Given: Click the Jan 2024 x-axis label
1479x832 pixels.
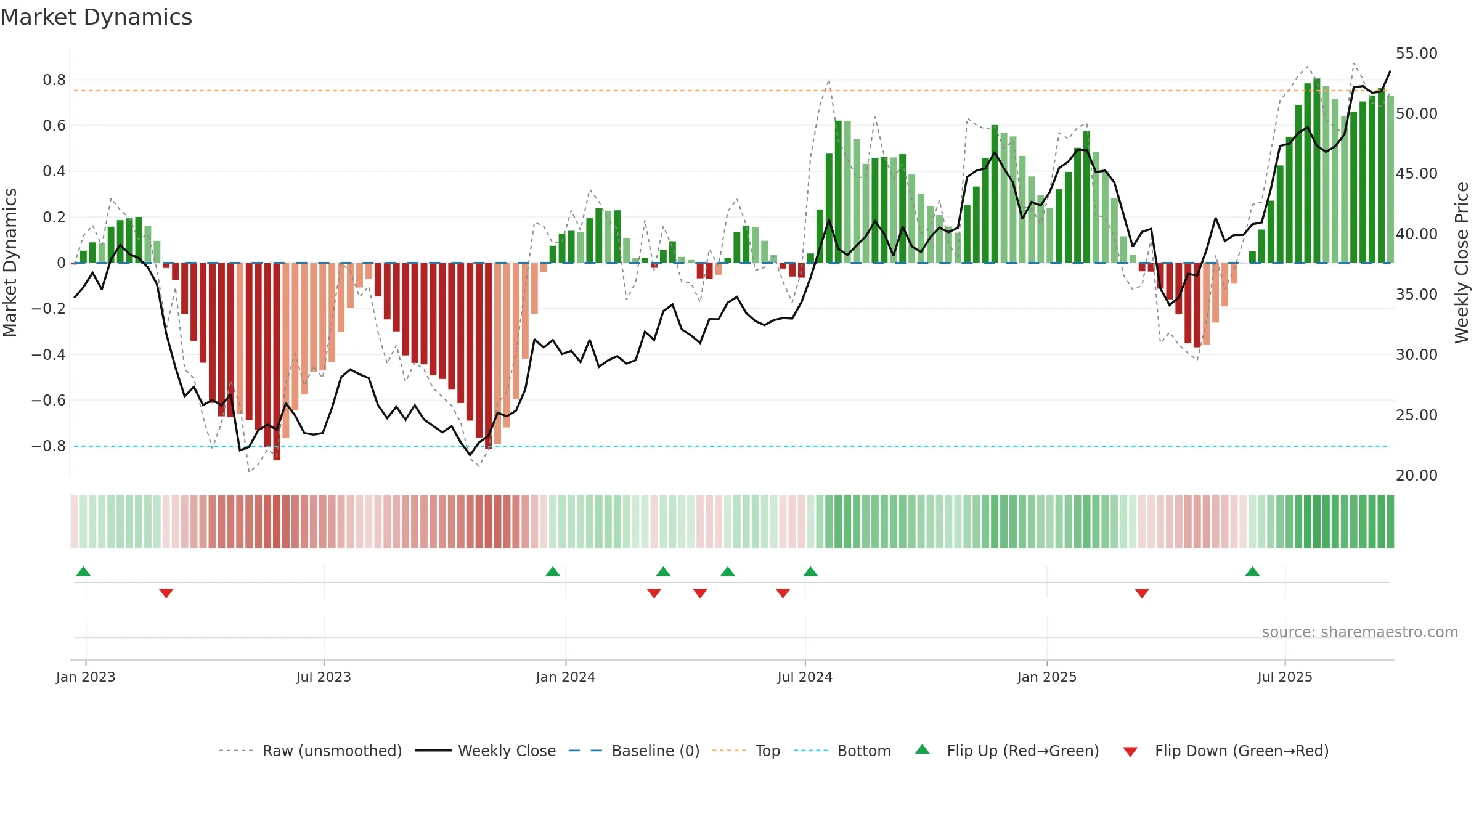Looking at the screenshot, I should (x=566, y=677).
